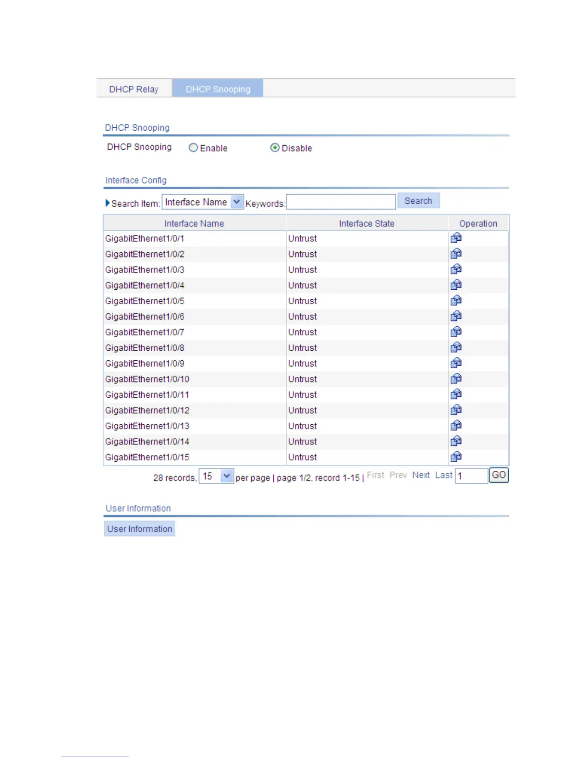Click Untrust state of GigabitEthernet1/0/14
Image resolution: width=588 pixels, height=761 pixels.
pos(303,442)
